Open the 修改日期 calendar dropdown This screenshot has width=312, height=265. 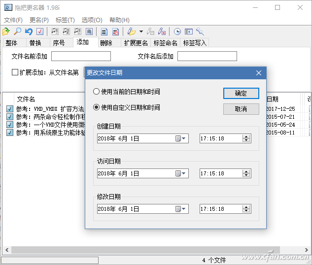pyautogui.click(x=181, y=209)
